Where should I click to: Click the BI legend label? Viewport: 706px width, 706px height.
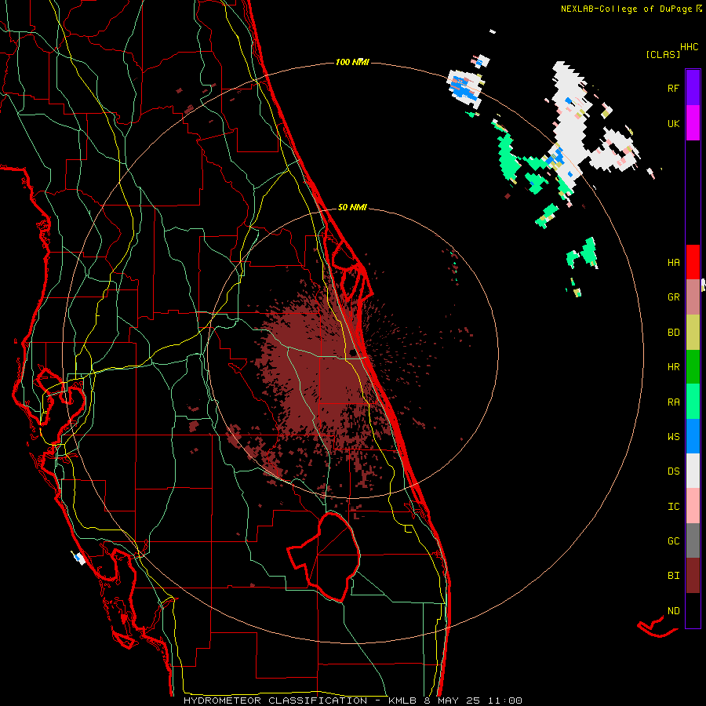tap(673, 576)
